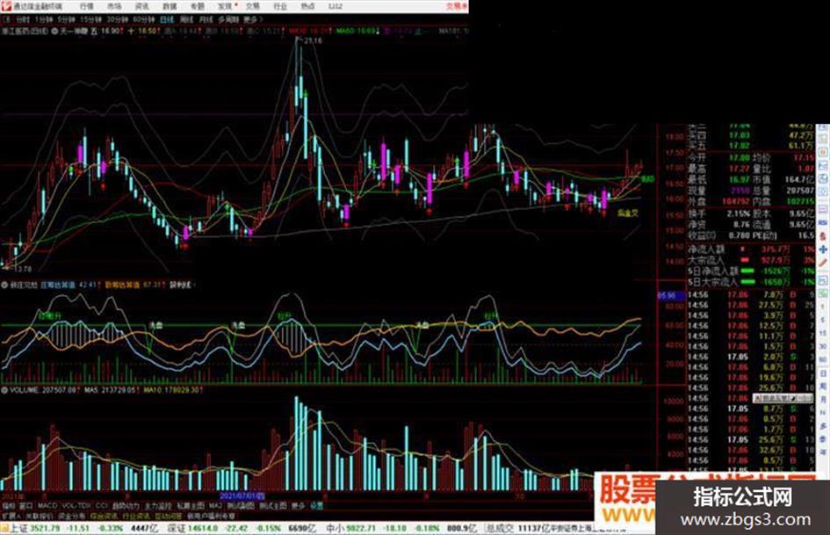
Task: Open the 行业资讯 tab
Action: (x=136, y=516)
